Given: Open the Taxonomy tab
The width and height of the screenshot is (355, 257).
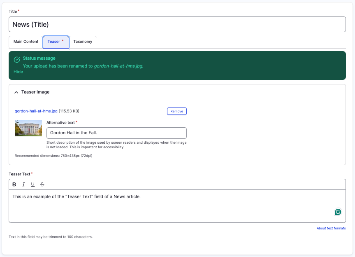Looking at the screenshot, I should click(x=83, y=42).
